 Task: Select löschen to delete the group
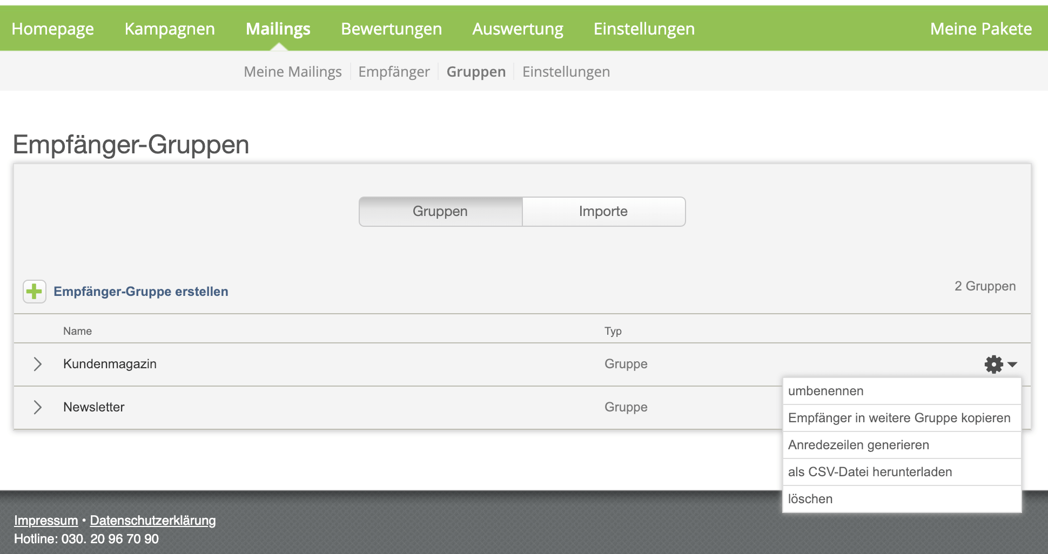point(810,498)
